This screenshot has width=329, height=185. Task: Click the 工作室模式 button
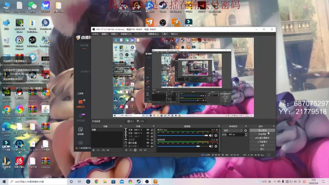click(x=262, y=142)
